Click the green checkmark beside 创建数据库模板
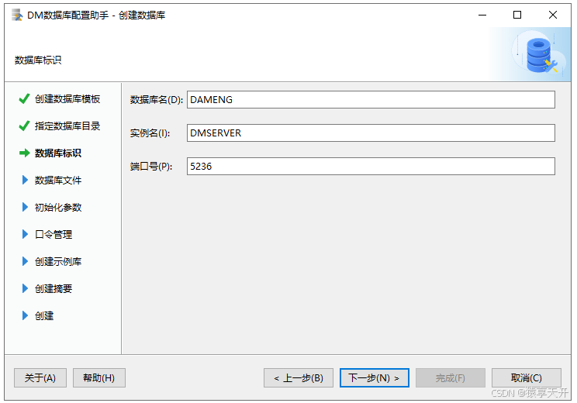577x403 pixels. tap(24, 99)
